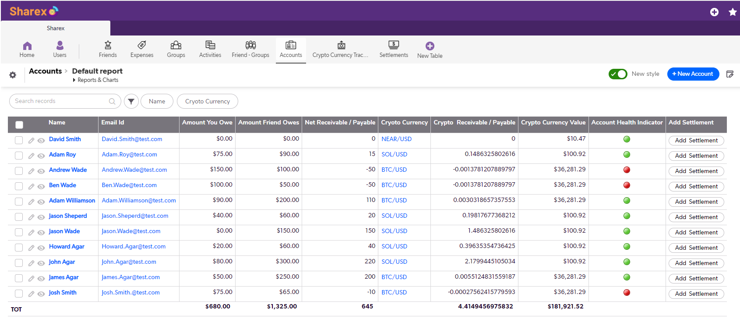Image resolution: width=740 pixels, height=326 pixels.
Task: Open Jason Sheperd name link
Action: point(68,216)
